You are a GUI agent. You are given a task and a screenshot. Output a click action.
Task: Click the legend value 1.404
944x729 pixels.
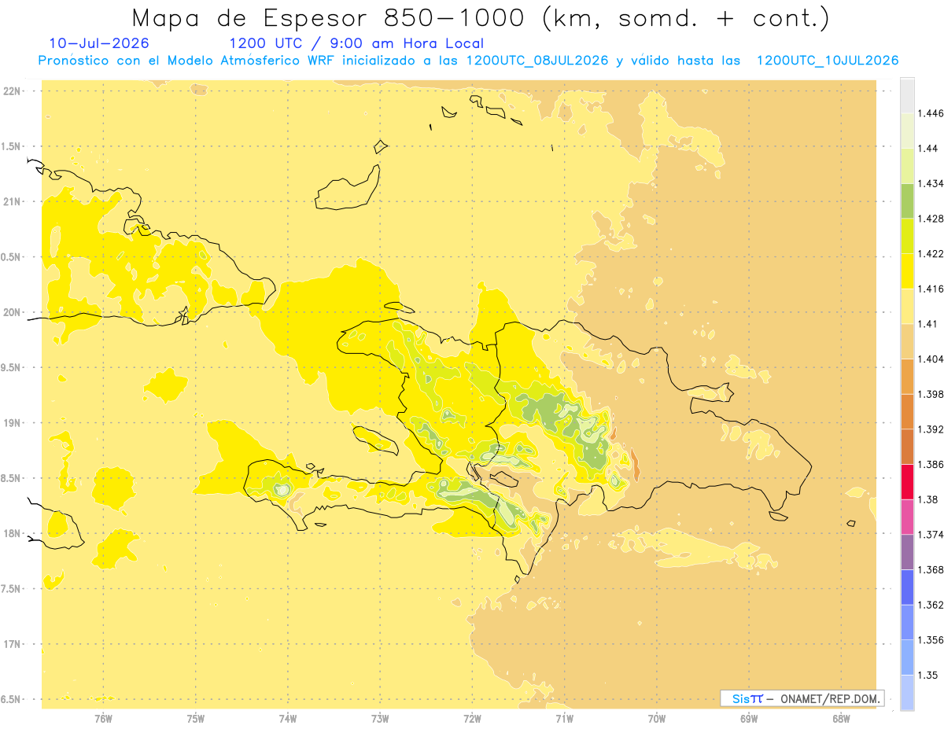[x=931, y=359]
